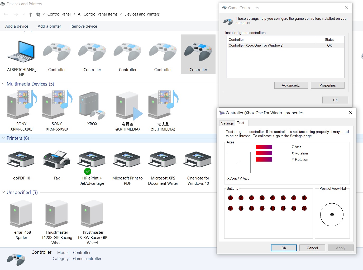
Task: Click the Y Rotation red bar
Action: pyautogui.click(x=264, y=159)
